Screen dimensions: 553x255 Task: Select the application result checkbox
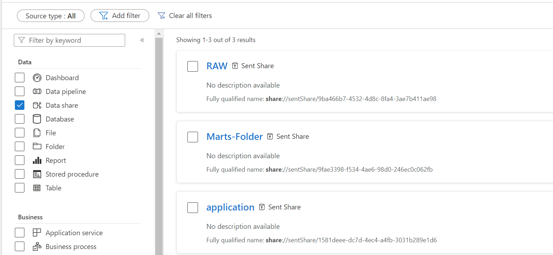click(x=193, y=208)
